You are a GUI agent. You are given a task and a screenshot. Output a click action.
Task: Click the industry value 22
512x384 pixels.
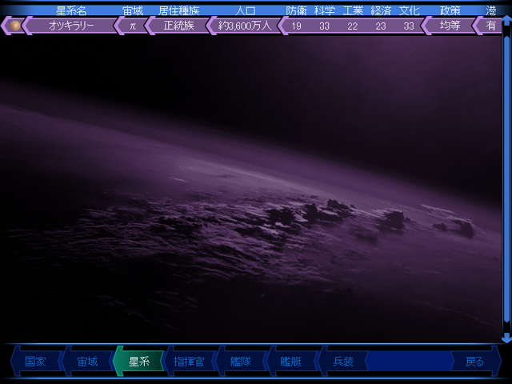(x=353, y=26)
